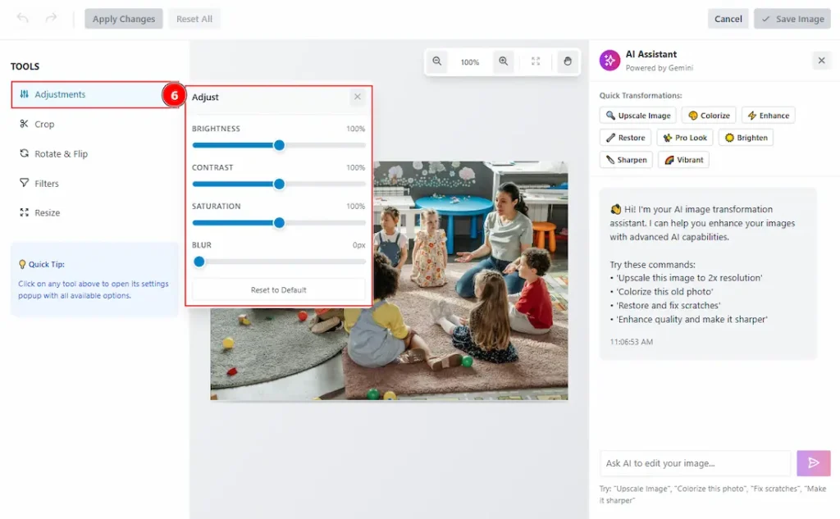This screenshot has width=840, height=519.
Task: Open the Rotate & Flip tool
Action: click(61, 154)
